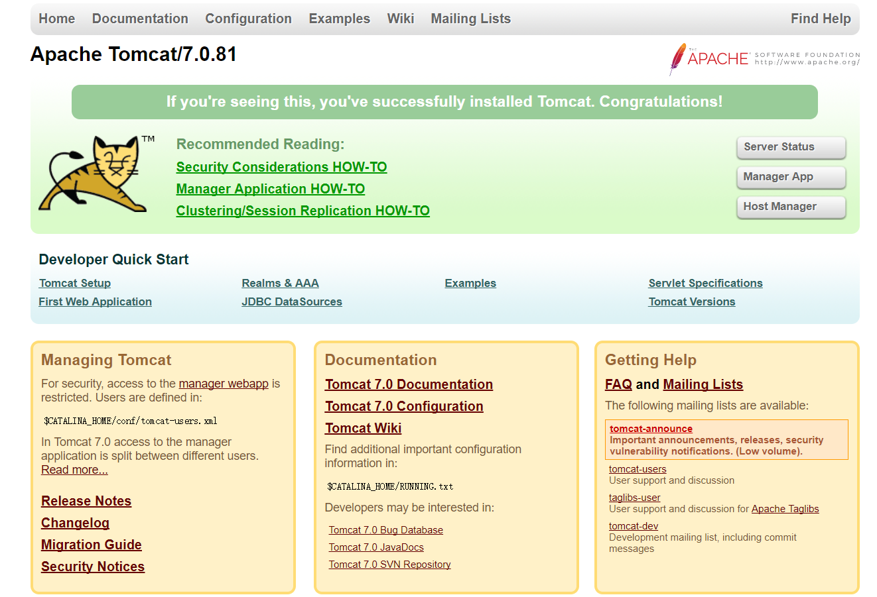Click the Managing Tomcat heading
877x597 pixels.
coord(106,360)
